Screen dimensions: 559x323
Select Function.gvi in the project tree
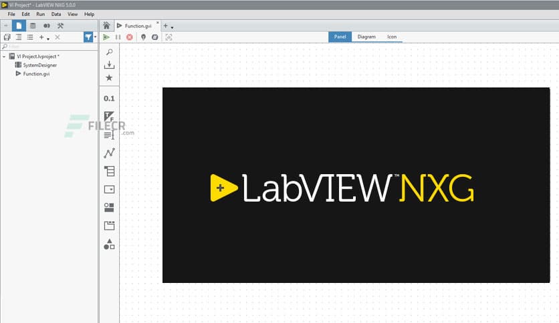pyautogui.click(x=36, y=73)
